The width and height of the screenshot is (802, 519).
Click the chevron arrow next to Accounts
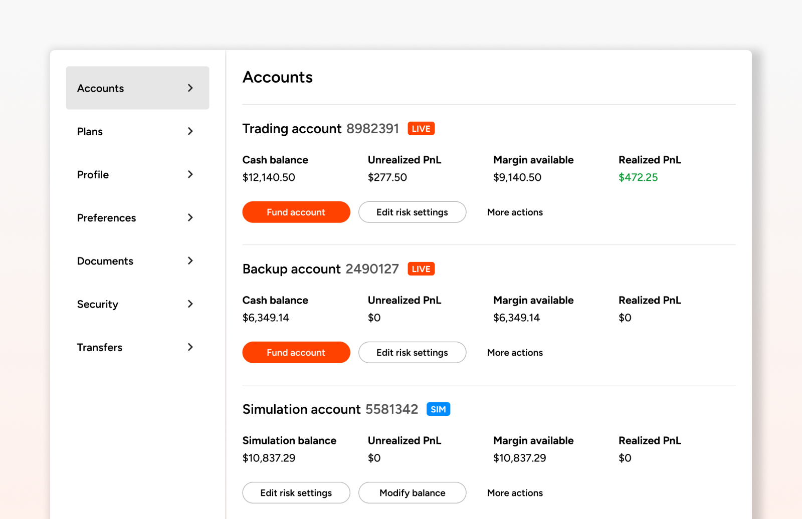point(190,88)
